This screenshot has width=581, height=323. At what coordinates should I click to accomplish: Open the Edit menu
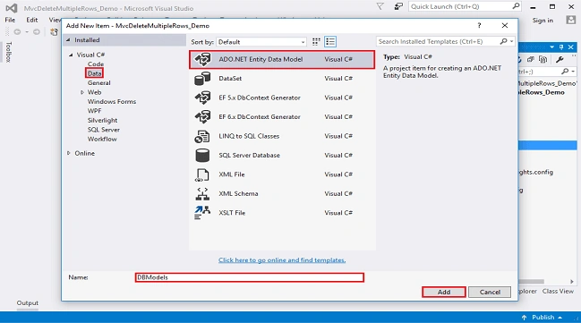pyautogui.click(x=32, y=20)
